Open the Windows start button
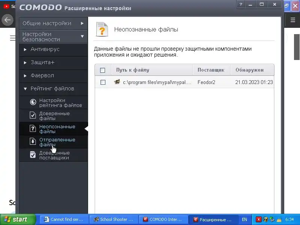This screenshot has width=300, height=225. (x=18, y=219)
